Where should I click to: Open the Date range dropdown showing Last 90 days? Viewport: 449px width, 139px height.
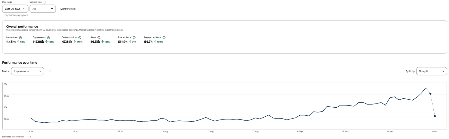[15, 9]
